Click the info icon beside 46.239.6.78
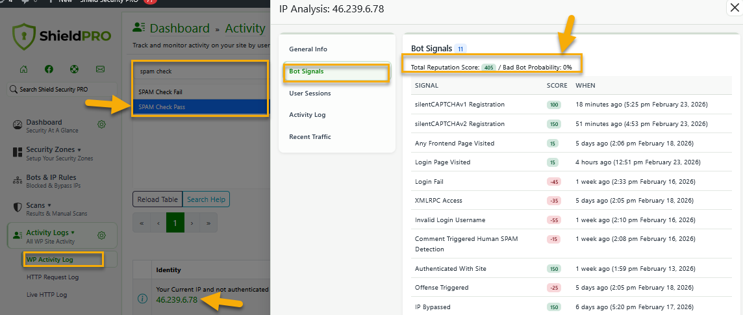The width and height of the screenshot is (743, 315). [x=142, y=298]
